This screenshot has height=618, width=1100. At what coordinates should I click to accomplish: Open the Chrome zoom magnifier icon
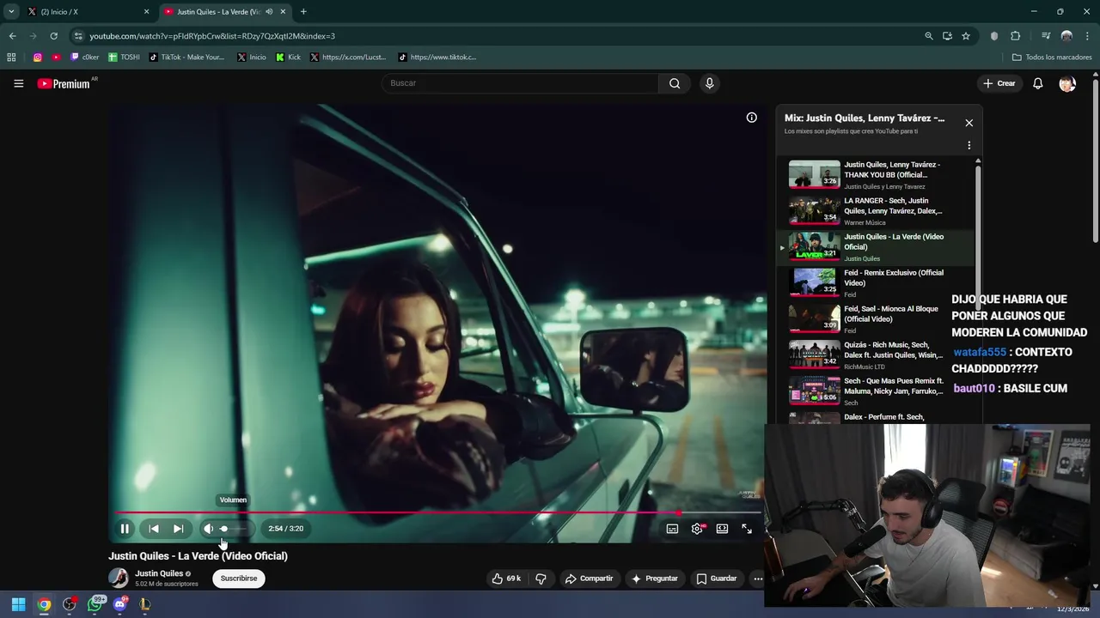(929, 36)
